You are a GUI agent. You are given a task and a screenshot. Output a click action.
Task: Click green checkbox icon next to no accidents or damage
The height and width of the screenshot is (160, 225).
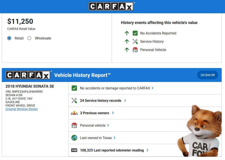(x=74, y=88)
